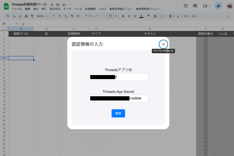
Task: Click the redo arrow icon
Action: (x=20, y=16)
